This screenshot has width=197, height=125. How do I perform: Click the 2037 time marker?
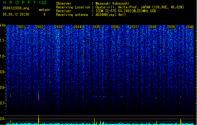[x=134, y=27]
